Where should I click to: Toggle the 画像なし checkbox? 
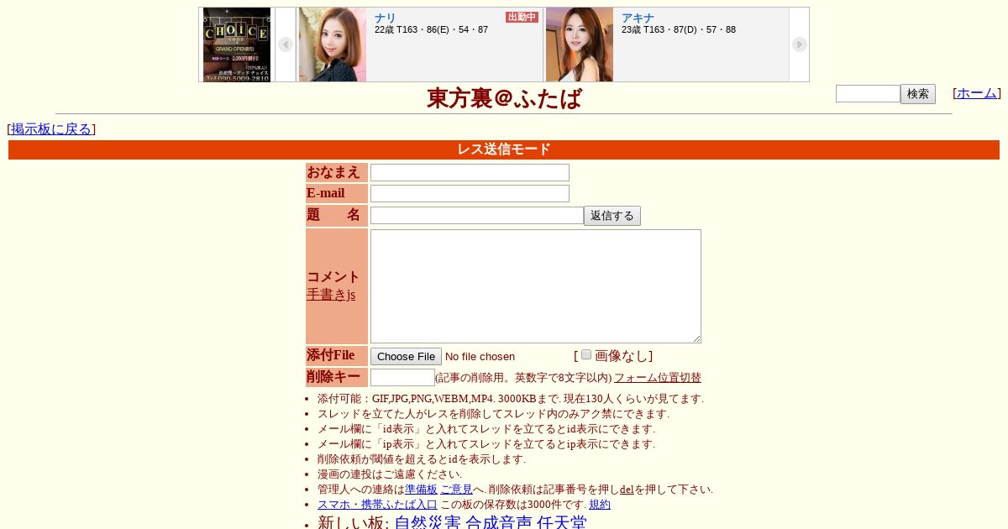click(586, 354)
